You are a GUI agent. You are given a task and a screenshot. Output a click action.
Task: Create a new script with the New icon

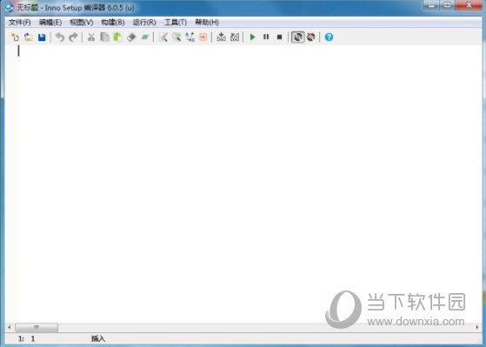click(x=15, y=37)
